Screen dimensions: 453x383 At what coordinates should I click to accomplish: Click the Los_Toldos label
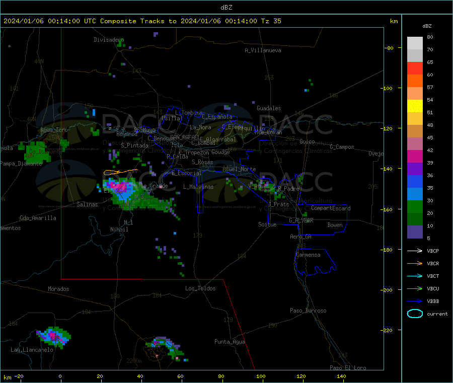[200, 288]
